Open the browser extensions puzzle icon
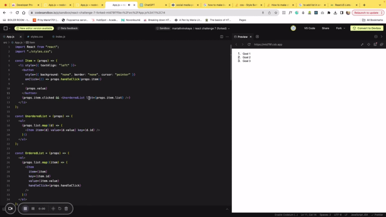 (x=329, y=12)
